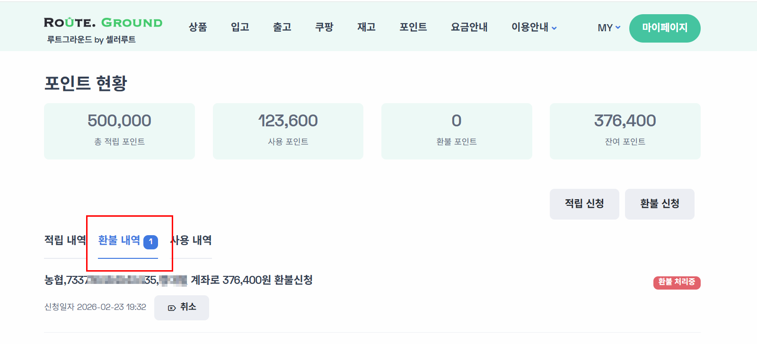757x344 pixels.
Task: Click the 환불 신청 button
Action: 660,204
